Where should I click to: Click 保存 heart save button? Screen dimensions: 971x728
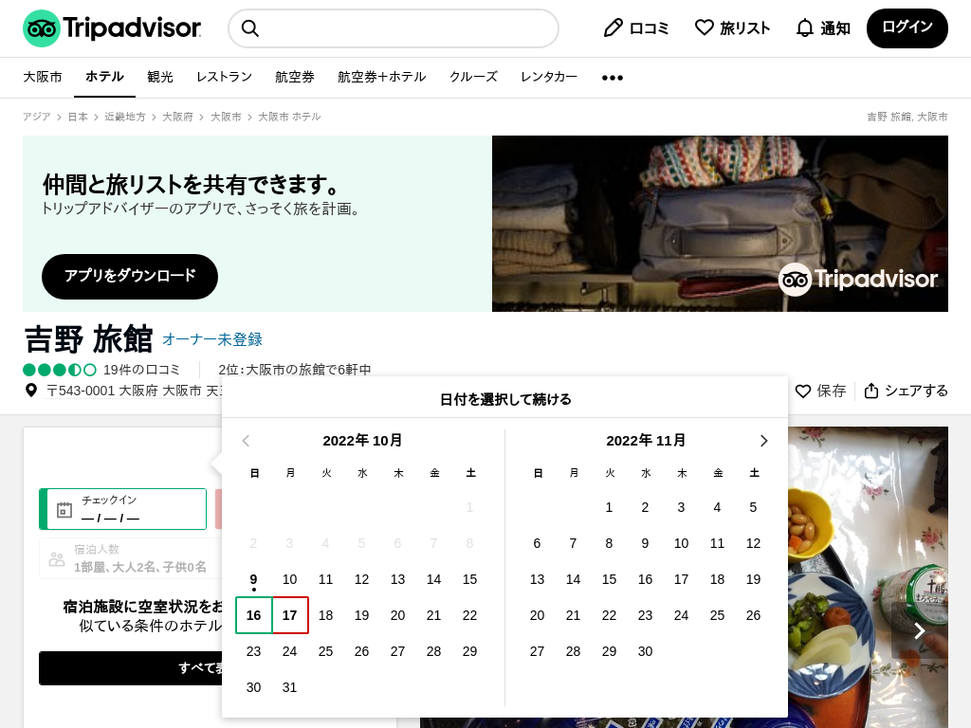point(820,391)
